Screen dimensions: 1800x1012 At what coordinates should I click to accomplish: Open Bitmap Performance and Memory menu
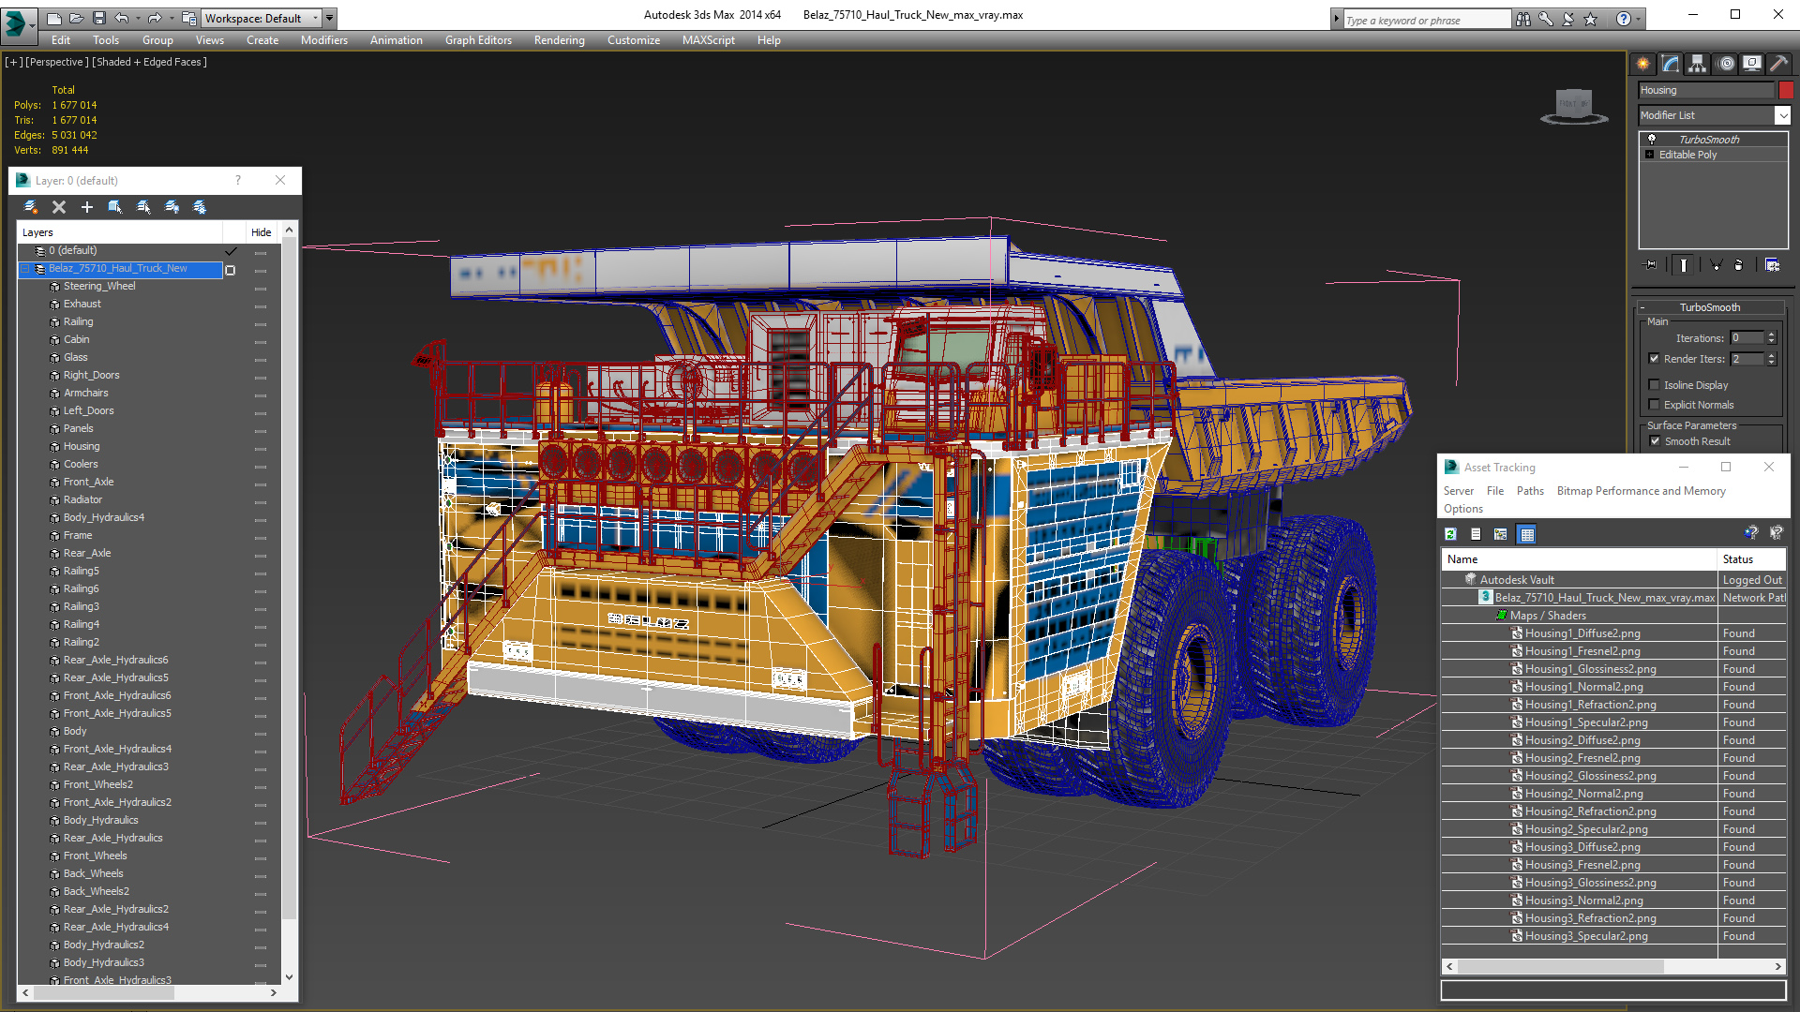point(1641,491)
